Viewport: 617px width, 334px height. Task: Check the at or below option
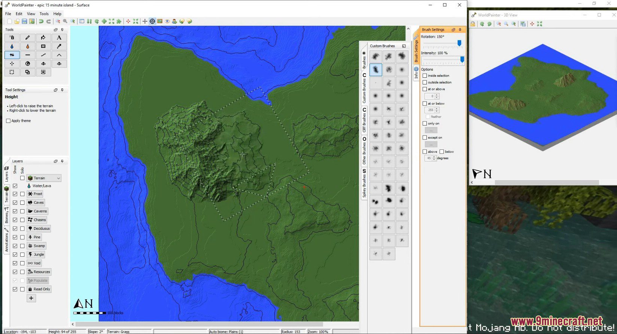pos(425,103)
